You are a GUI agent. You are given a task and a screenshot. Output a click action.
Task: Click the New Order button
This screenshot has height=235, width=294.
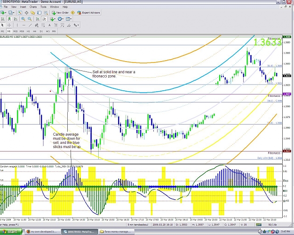click(x=60, y=13)
